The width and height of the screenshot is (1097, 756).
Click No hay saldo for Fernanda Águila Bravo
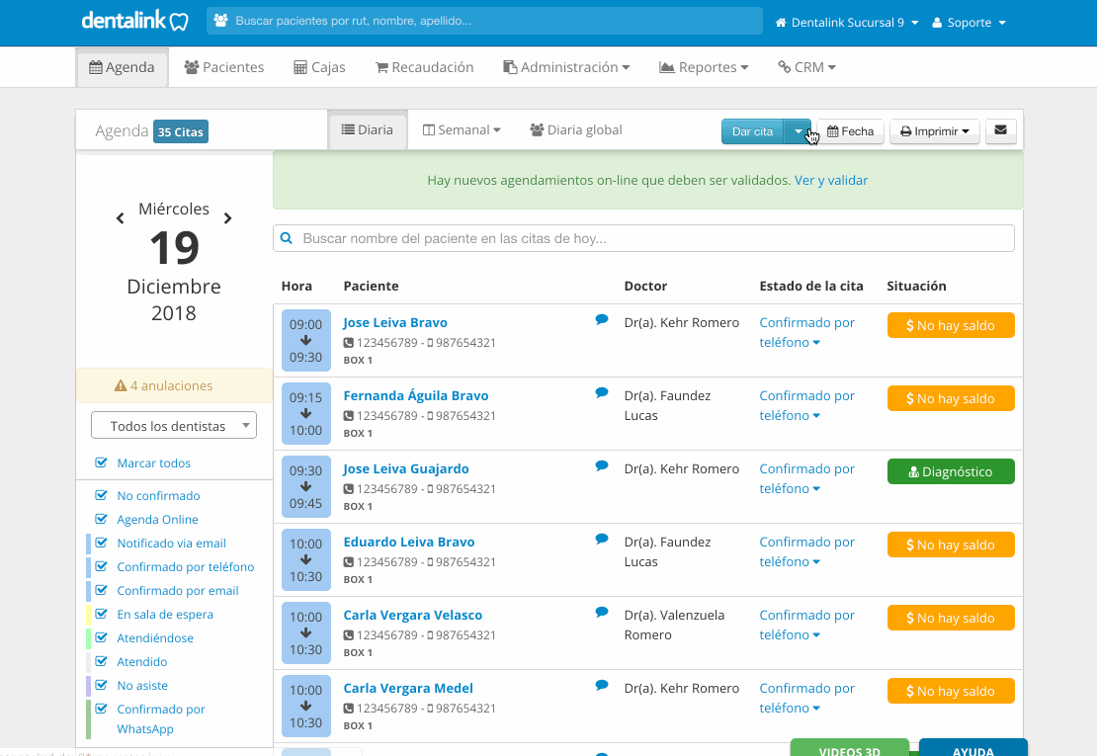(x=951, y=398)
